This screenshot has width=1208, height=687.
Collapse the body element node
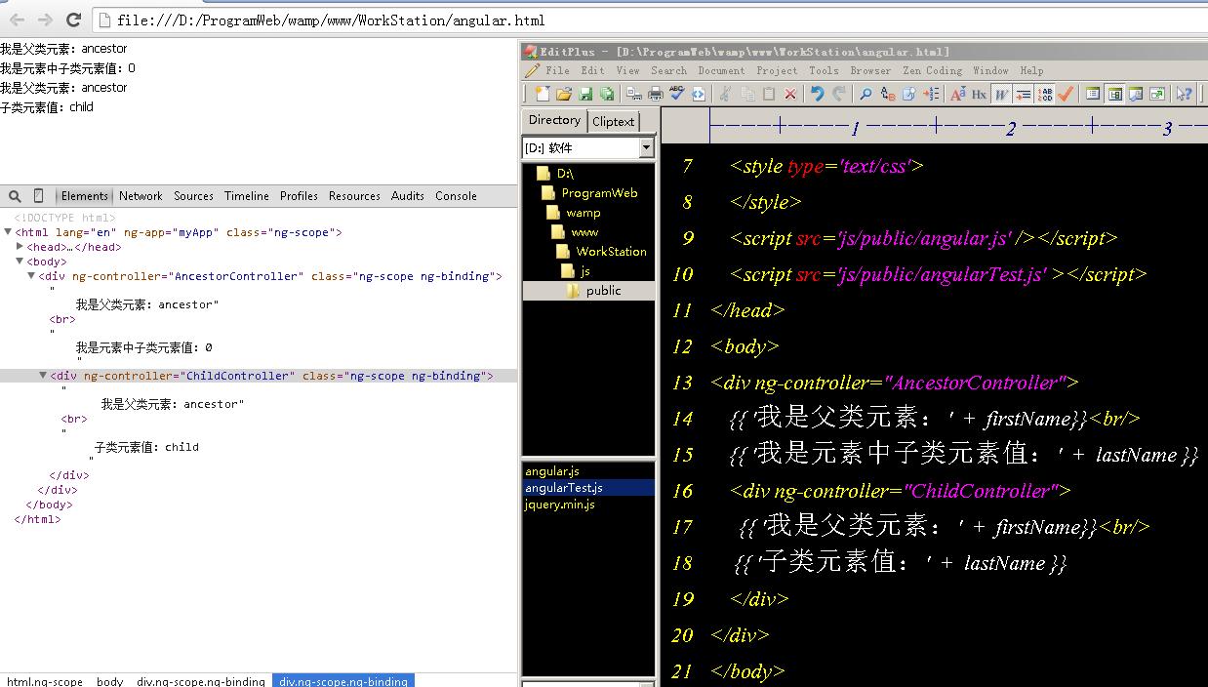20,262
